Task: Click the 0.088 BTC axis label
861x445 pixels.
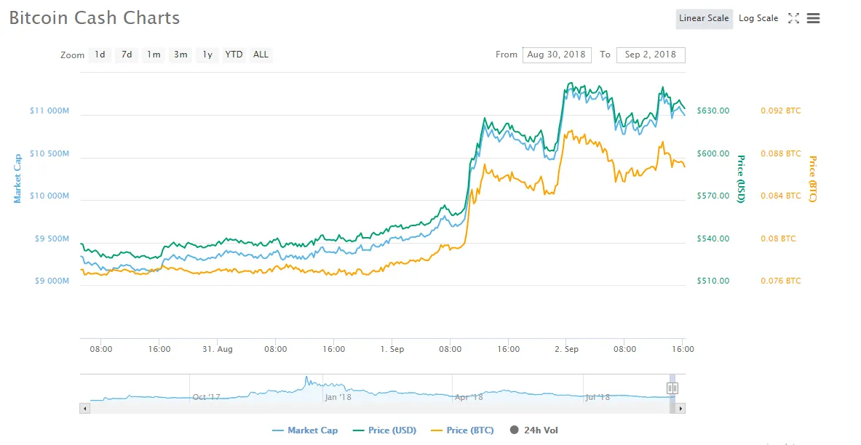Action: pos(780,153)
